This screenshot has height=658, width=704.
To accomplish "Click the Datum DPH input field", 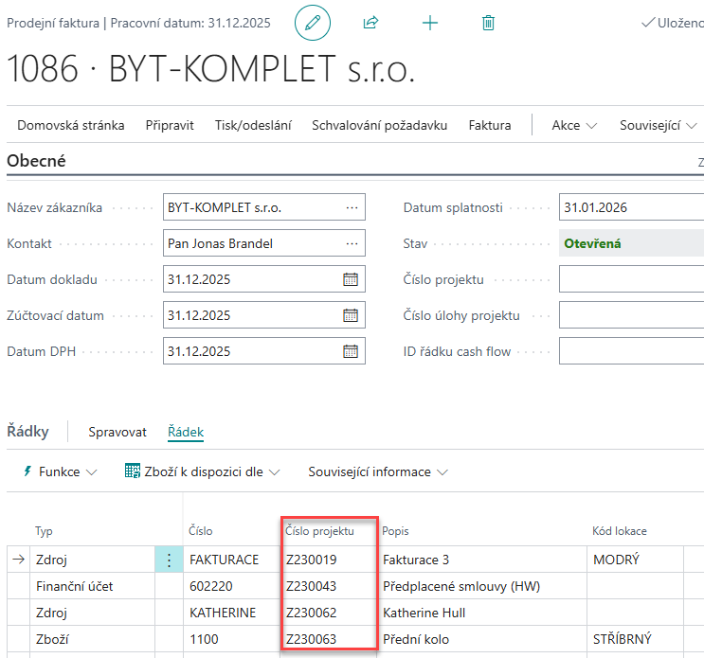I will [264, 350].
